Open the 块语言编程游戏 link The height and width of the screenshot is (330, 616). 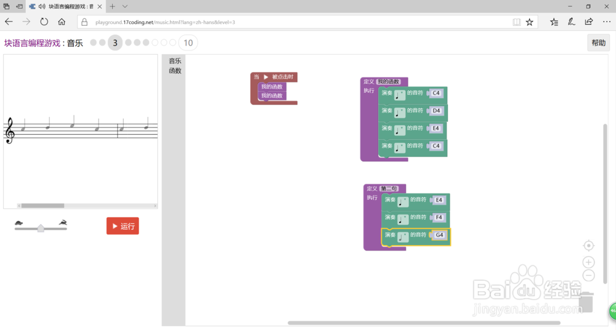point(32,43)
